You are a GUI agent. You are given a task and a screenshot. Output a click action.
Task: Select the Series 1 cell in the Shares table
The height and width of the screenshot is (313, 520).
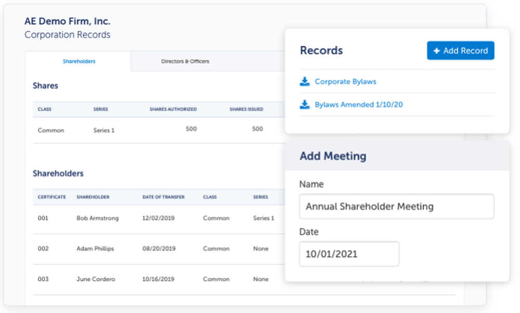[104, 130]
